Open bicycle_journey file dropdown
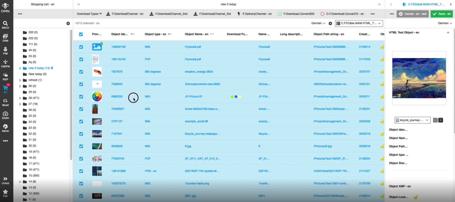The width and height of the screenshot is (455, 202). tap(412, 120)
